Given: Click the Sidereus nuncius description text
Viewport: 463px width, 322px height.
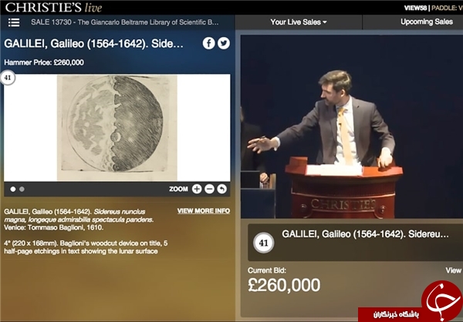Looking at the screenshot, I should click(79, 216).
